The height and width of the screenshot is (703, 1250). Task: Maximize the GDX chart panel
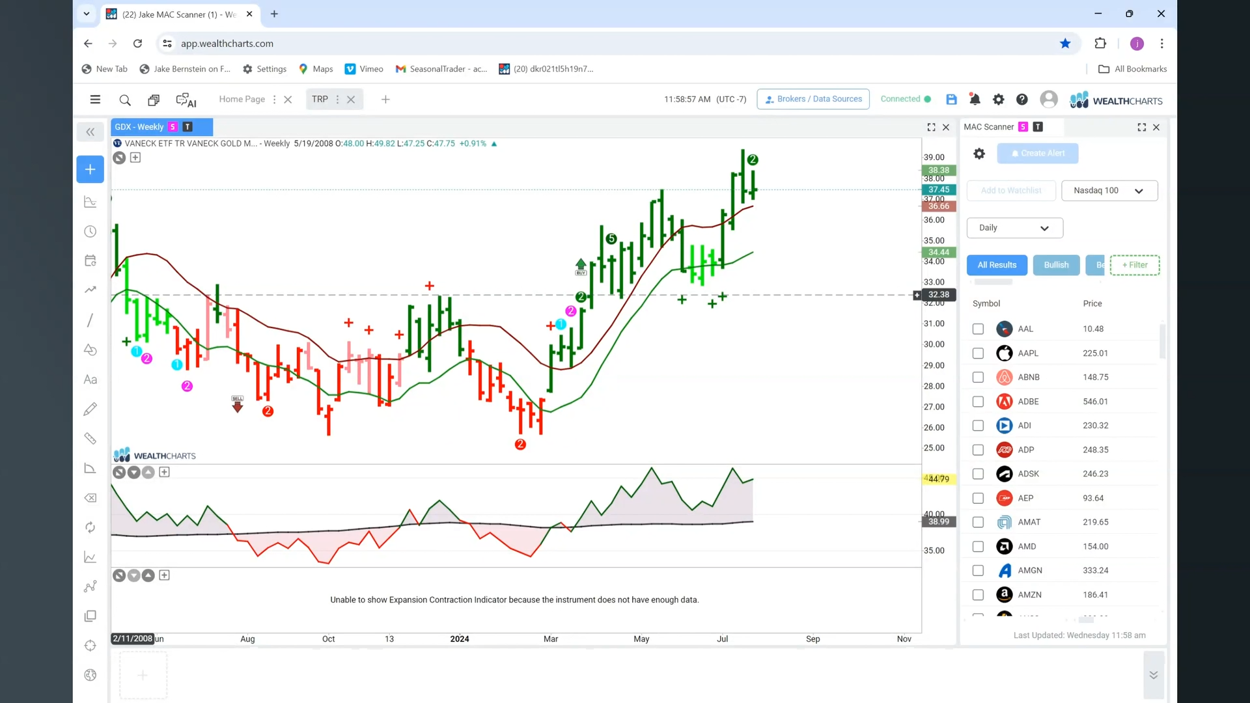tap(931, 127)
